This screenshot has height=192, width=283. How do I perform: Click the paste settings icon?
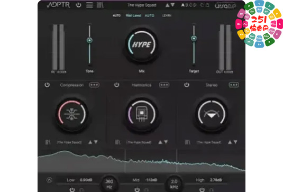tap(207, 5)
